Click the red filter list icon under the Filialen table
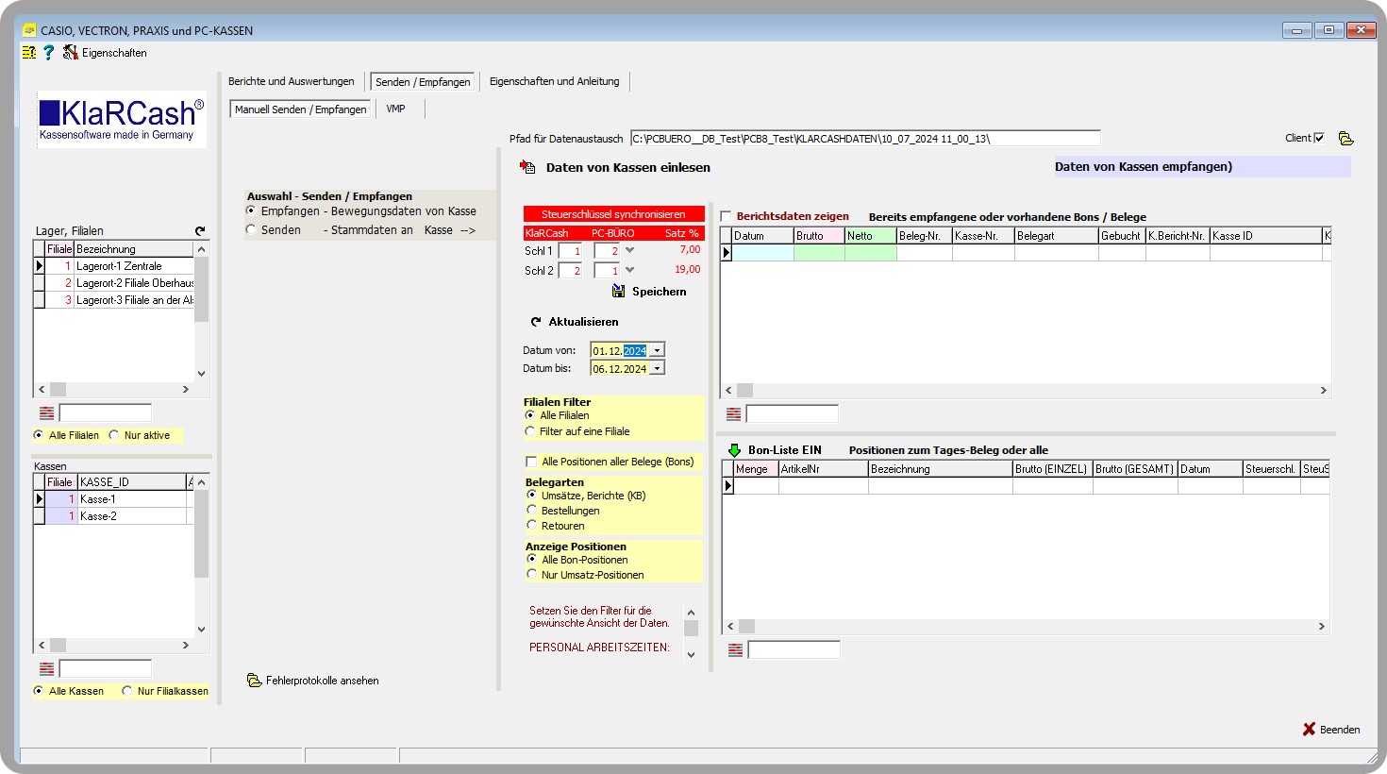Image resolution: width=1387 pixels, height=774 pixels. [45, 412]
